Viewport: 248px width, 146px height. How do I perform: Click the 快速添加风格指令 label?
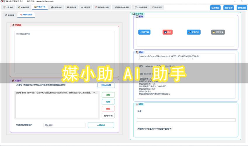pos(24,125)
